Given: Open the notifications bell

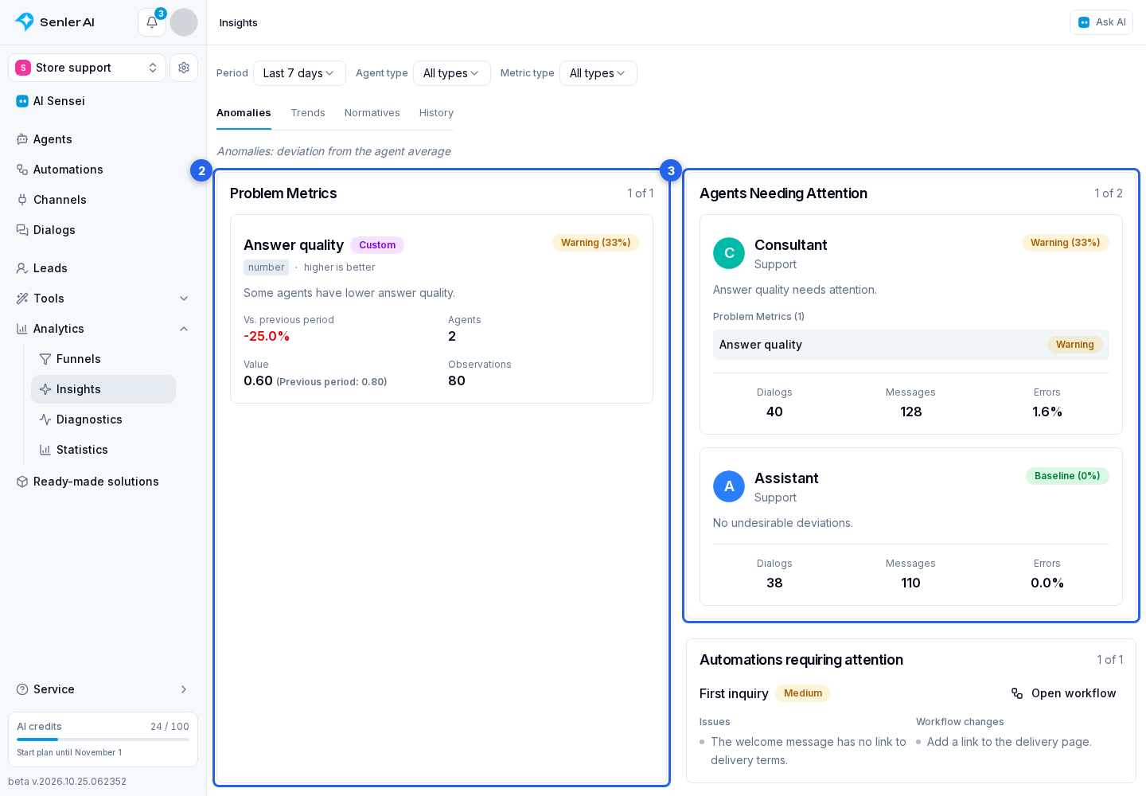Looking at the screenshot, I should coord(152,22).
